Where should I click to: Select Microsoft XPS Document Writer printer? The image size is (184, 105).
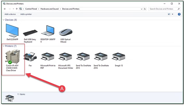point(66,57)
